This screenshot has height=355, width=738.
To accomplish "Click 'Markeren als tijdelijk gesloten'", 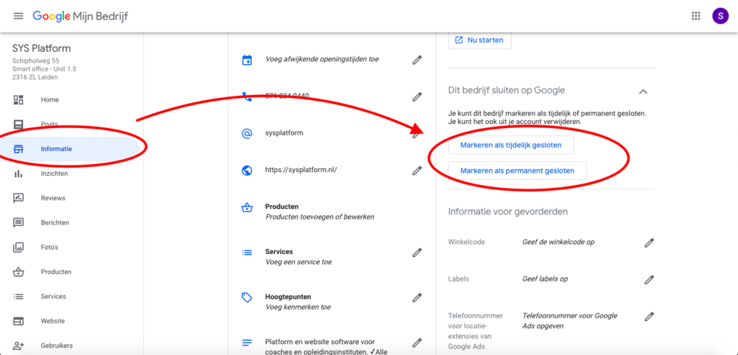I will click(511, 145).
